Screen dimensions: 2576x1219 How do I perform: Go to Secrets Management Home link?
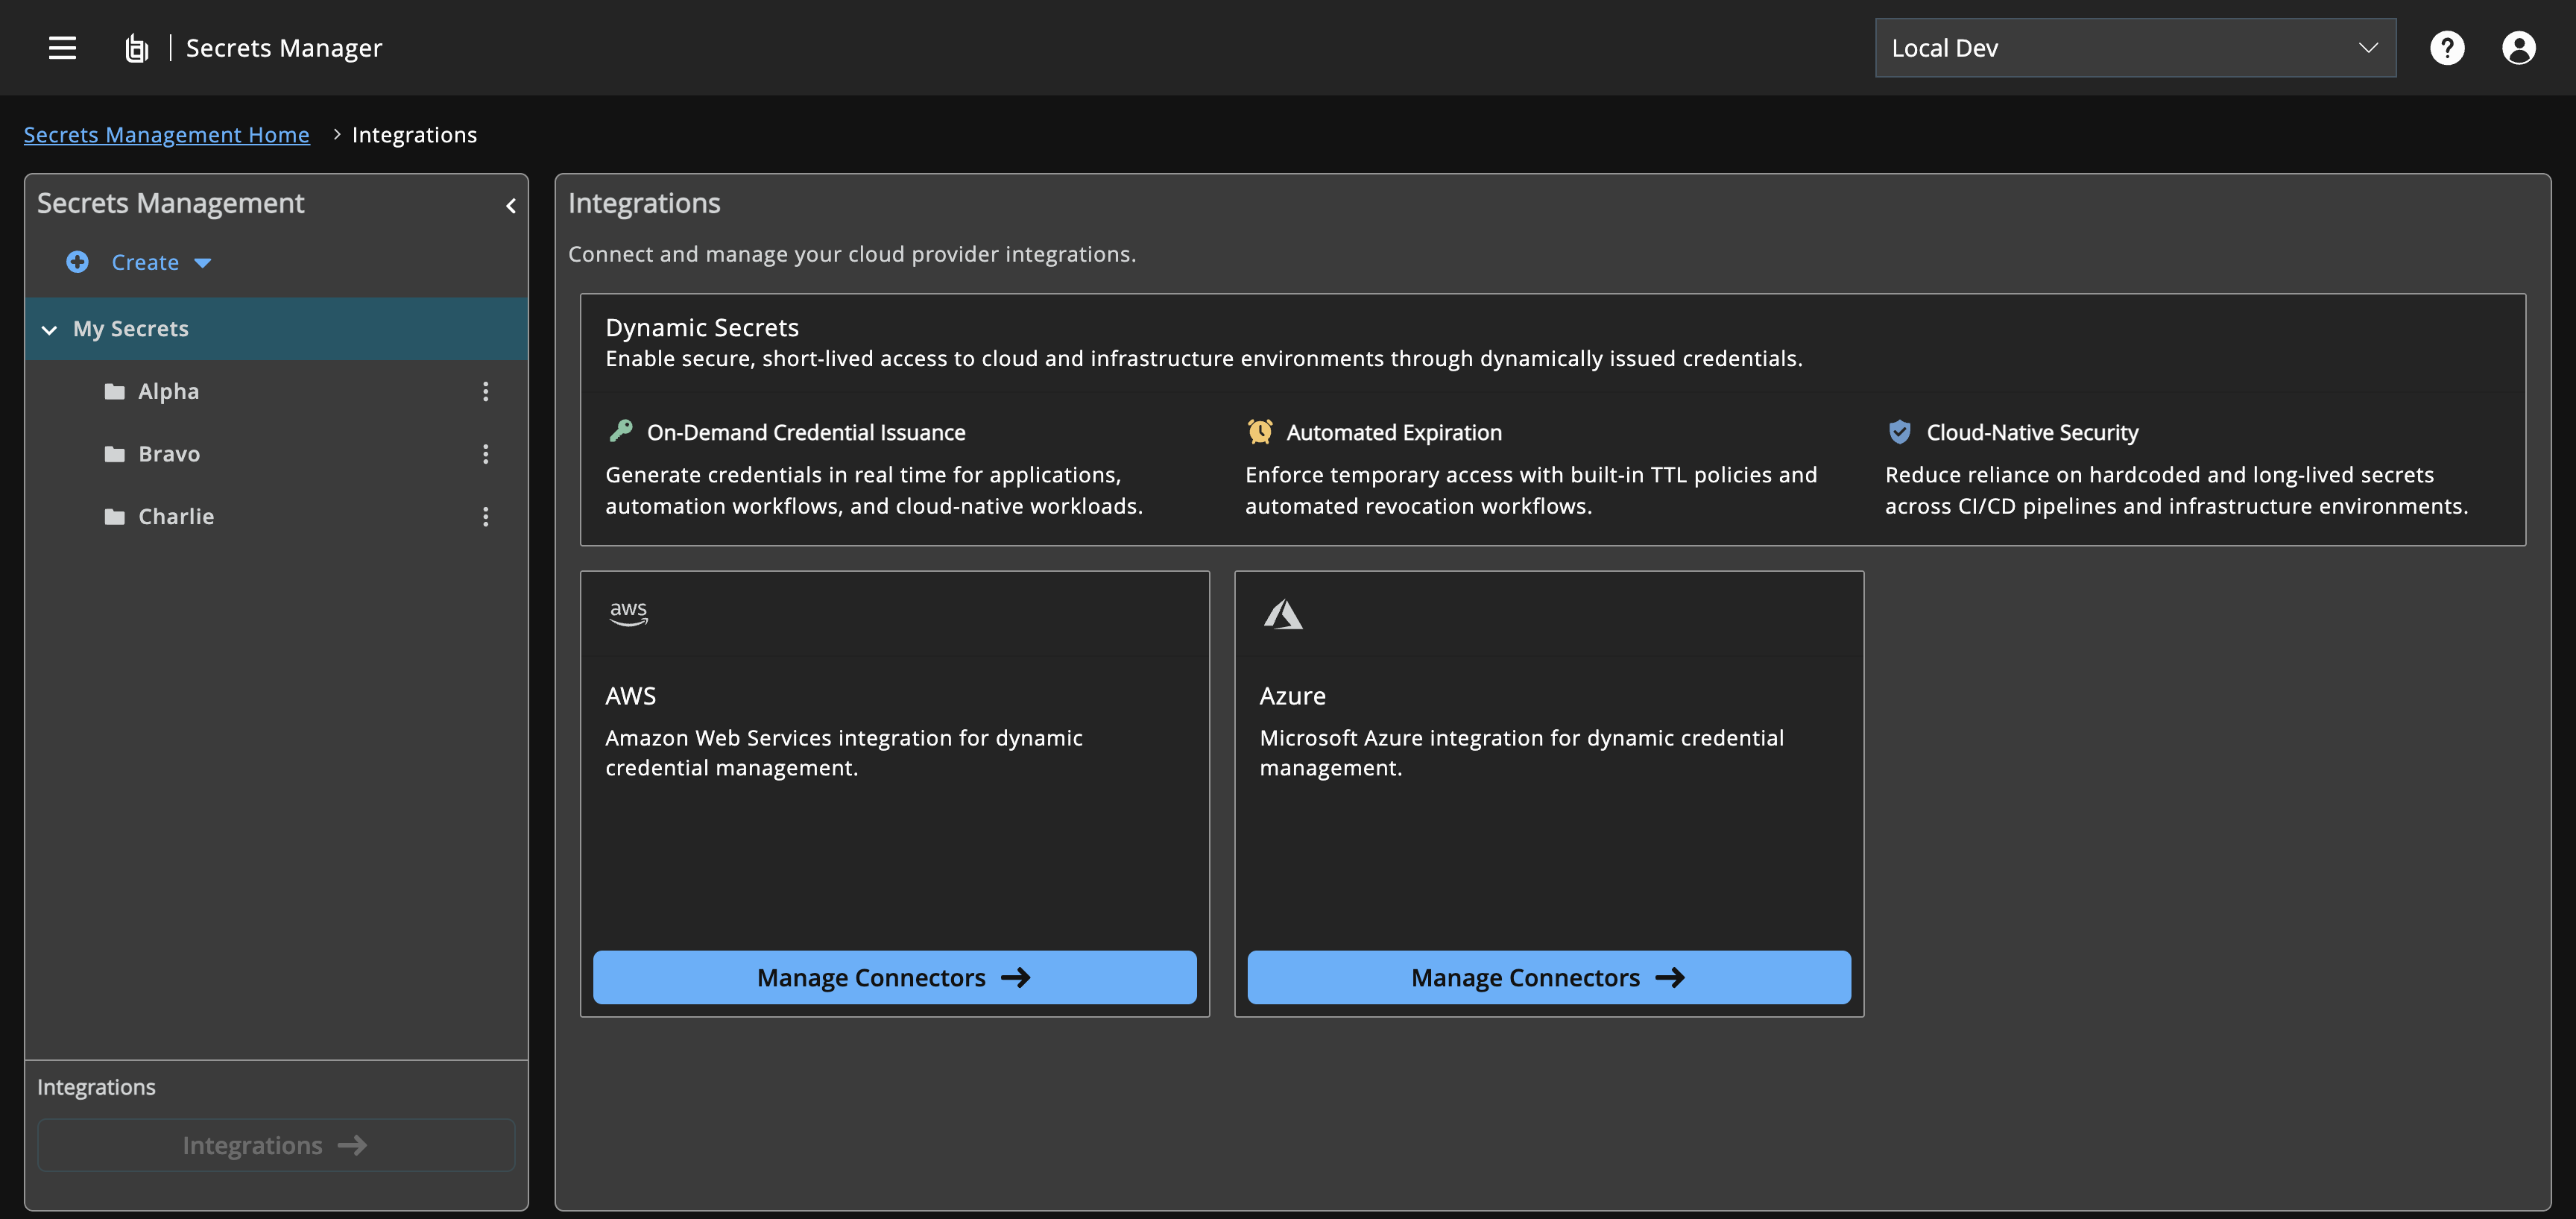(x=166, y=135)
